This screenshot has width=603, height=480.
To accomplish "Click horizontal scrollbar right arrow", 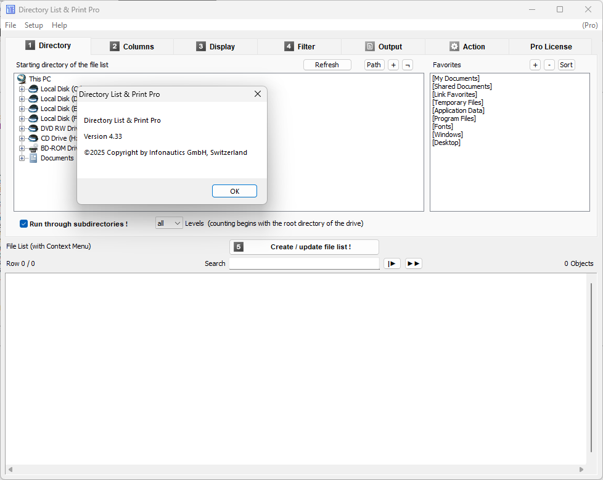I will coord(581,470).
